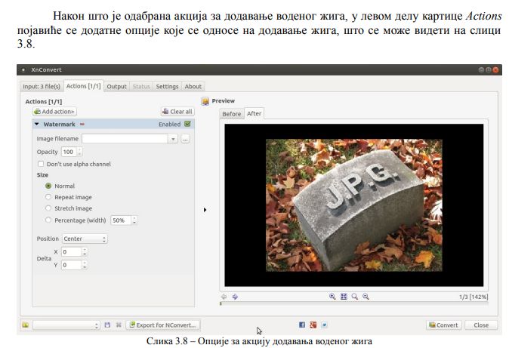Viewport: 509px width, 348px height.
Task: Show the After preview tab
Action: coord(254,113)
